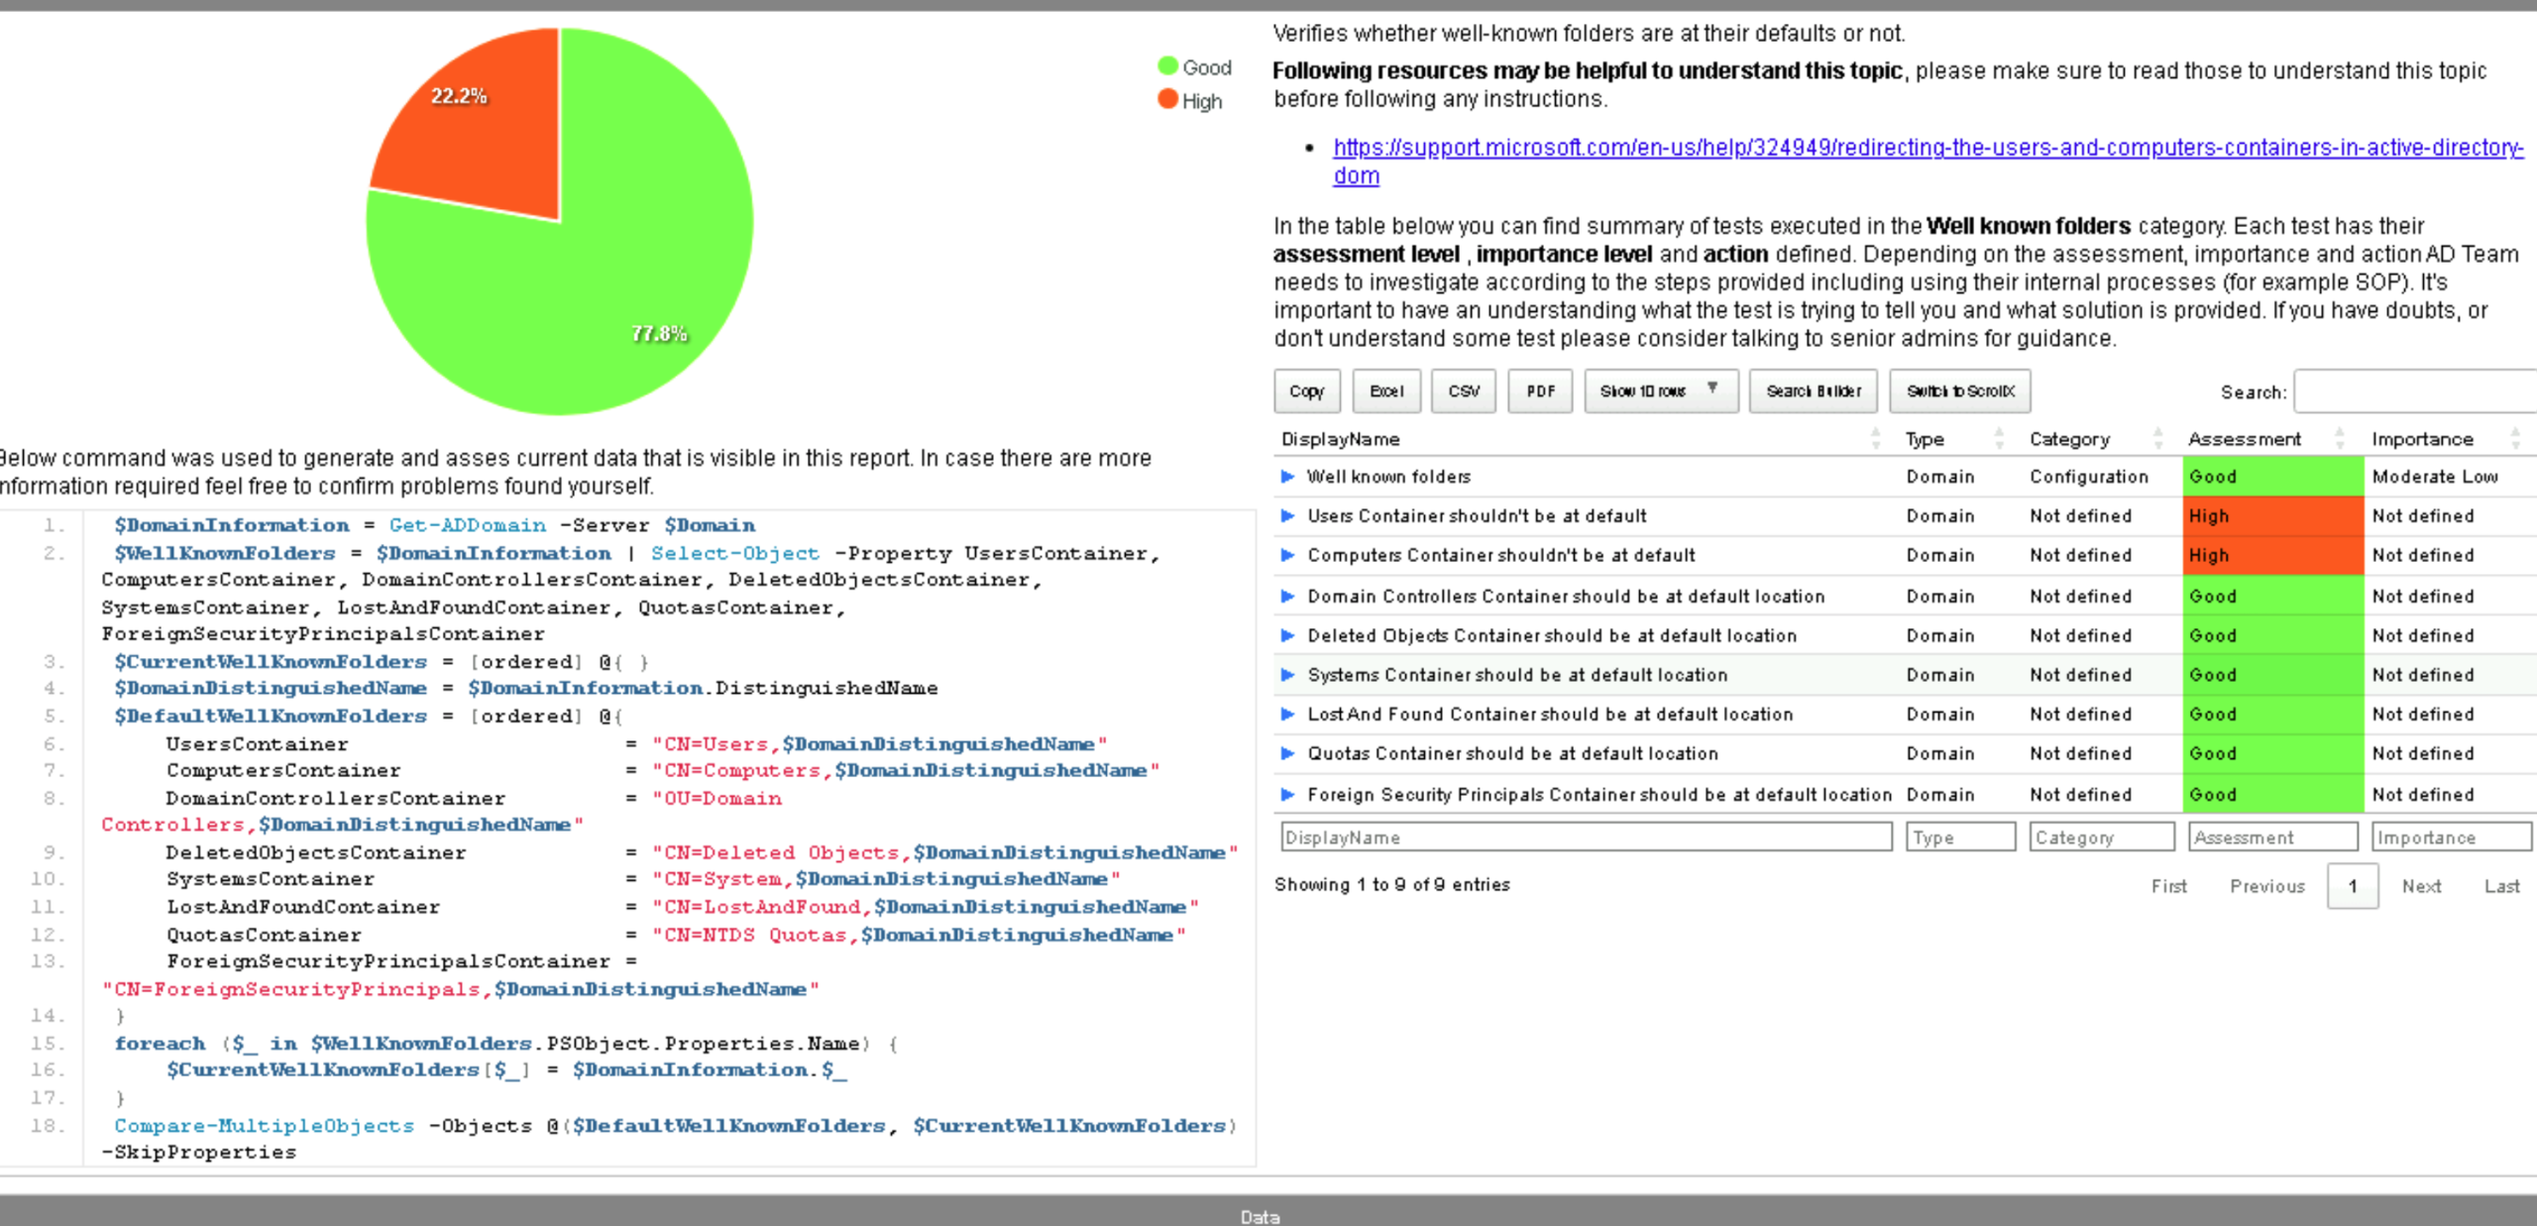Click Switch to ScrollX button

click(1959, 391)
